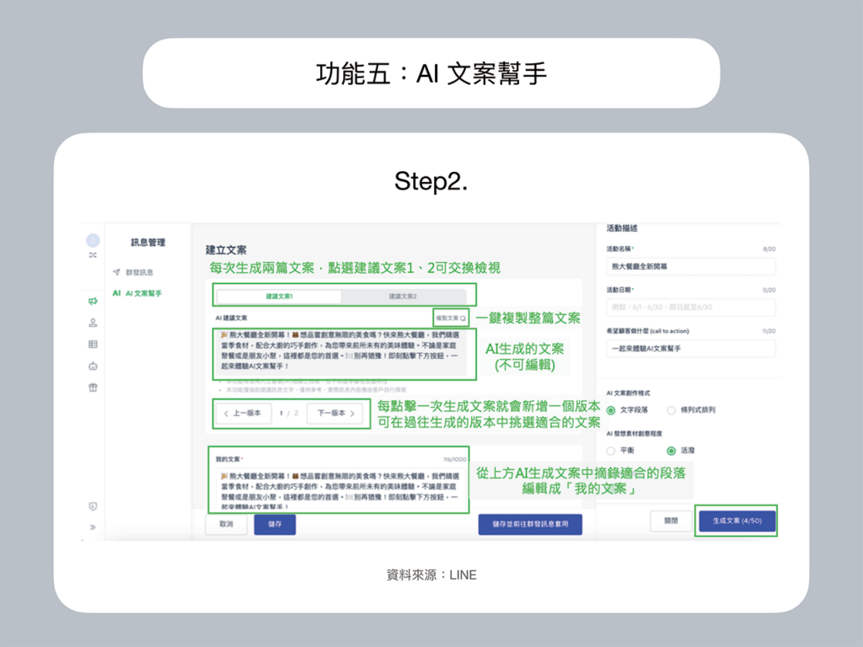The height and width of the screenshot is (647, 863).
Task: Open 群發訊息 in the side menu
Action: pyautogui.click(x=140, y=272)
